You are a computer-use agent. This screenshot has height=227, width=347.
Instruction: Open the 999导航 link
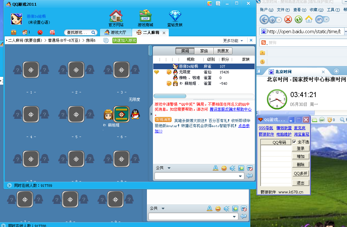tap(266, 128)
